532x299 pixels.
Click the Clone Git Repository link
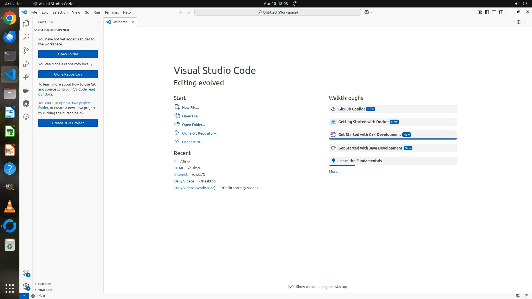(200, 133)
